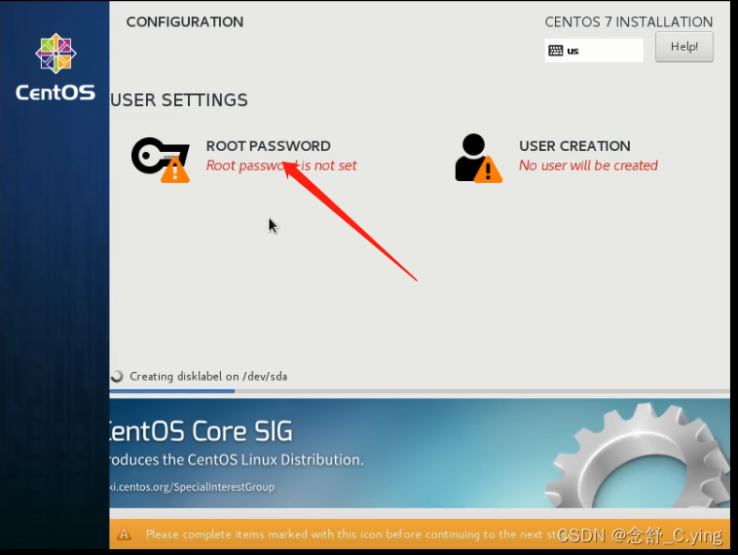Click the CentOS wordmark in sidebar
The image size is (738, 555).
coord(55,92)
